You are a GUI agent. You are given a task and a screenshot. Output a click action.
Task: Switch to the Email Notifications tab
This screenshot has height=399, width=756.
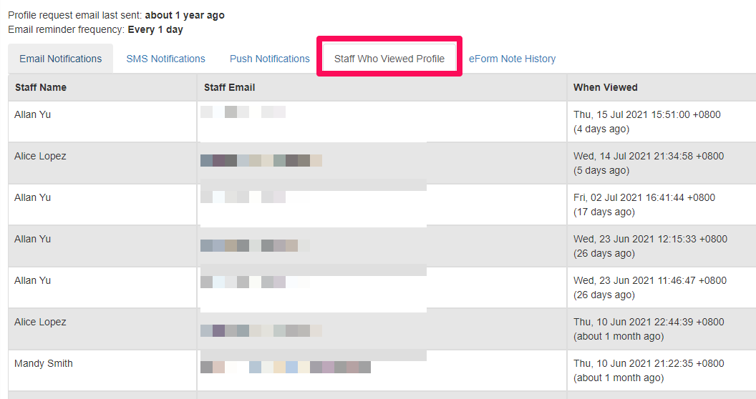coord(60,59)
